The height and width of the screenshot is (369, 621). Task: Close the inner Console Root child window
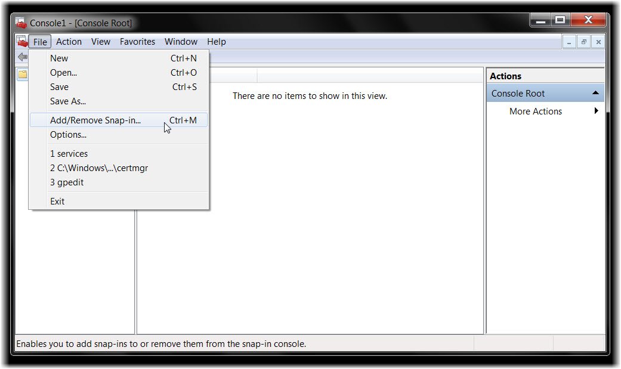tap(598, 42)
